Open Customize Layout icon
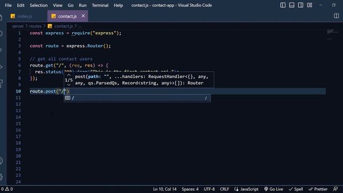 310,5
